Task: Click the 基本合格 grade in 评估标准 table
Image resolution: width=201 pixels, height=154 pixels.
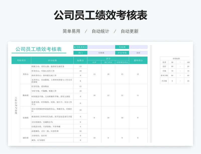Action: point(164,75)
